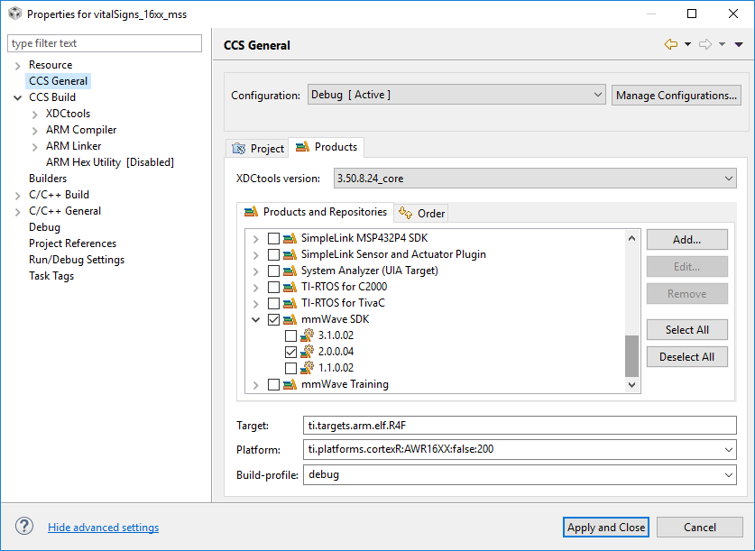
Task: Expand the C/C++ General tree node
Action: pyautogui.click(x=17, y=211)
